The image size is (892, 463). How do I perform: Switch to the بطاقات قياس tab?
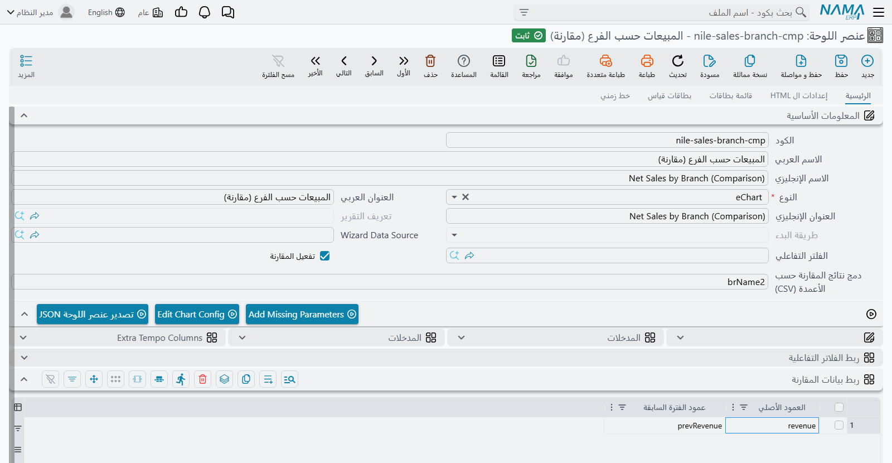pyautogui.click(x=670, y=96)
